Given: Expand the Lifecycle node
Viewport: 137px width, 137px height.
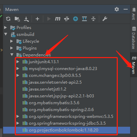Looking at the screenshot, I should pyautogui.click(x=12, y=41).
